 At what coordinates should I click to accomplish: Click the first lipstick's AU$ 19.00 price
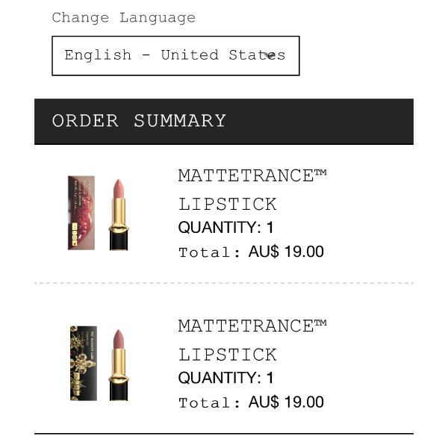pyautogui.click(x=286, y=252)
